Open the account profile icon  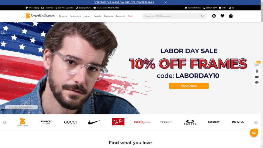tap(214, 16)
